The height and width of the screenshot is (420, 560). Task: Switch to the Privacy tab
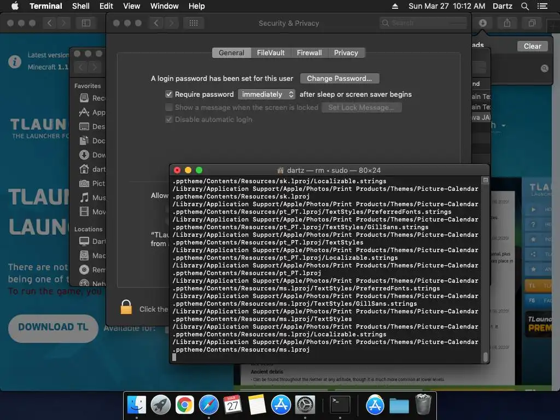coord(346,53)
